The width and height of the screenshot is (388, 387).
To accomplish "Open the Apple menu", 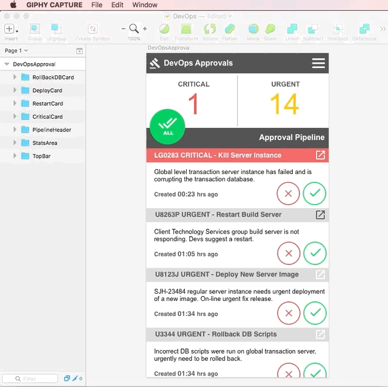I will (x=13, y=5).
